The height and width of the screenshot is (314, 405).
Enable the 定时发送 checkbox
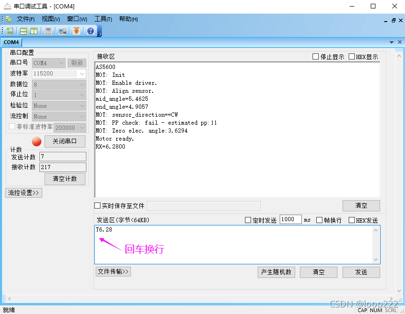pyautogui.click(x=248, y=220)
